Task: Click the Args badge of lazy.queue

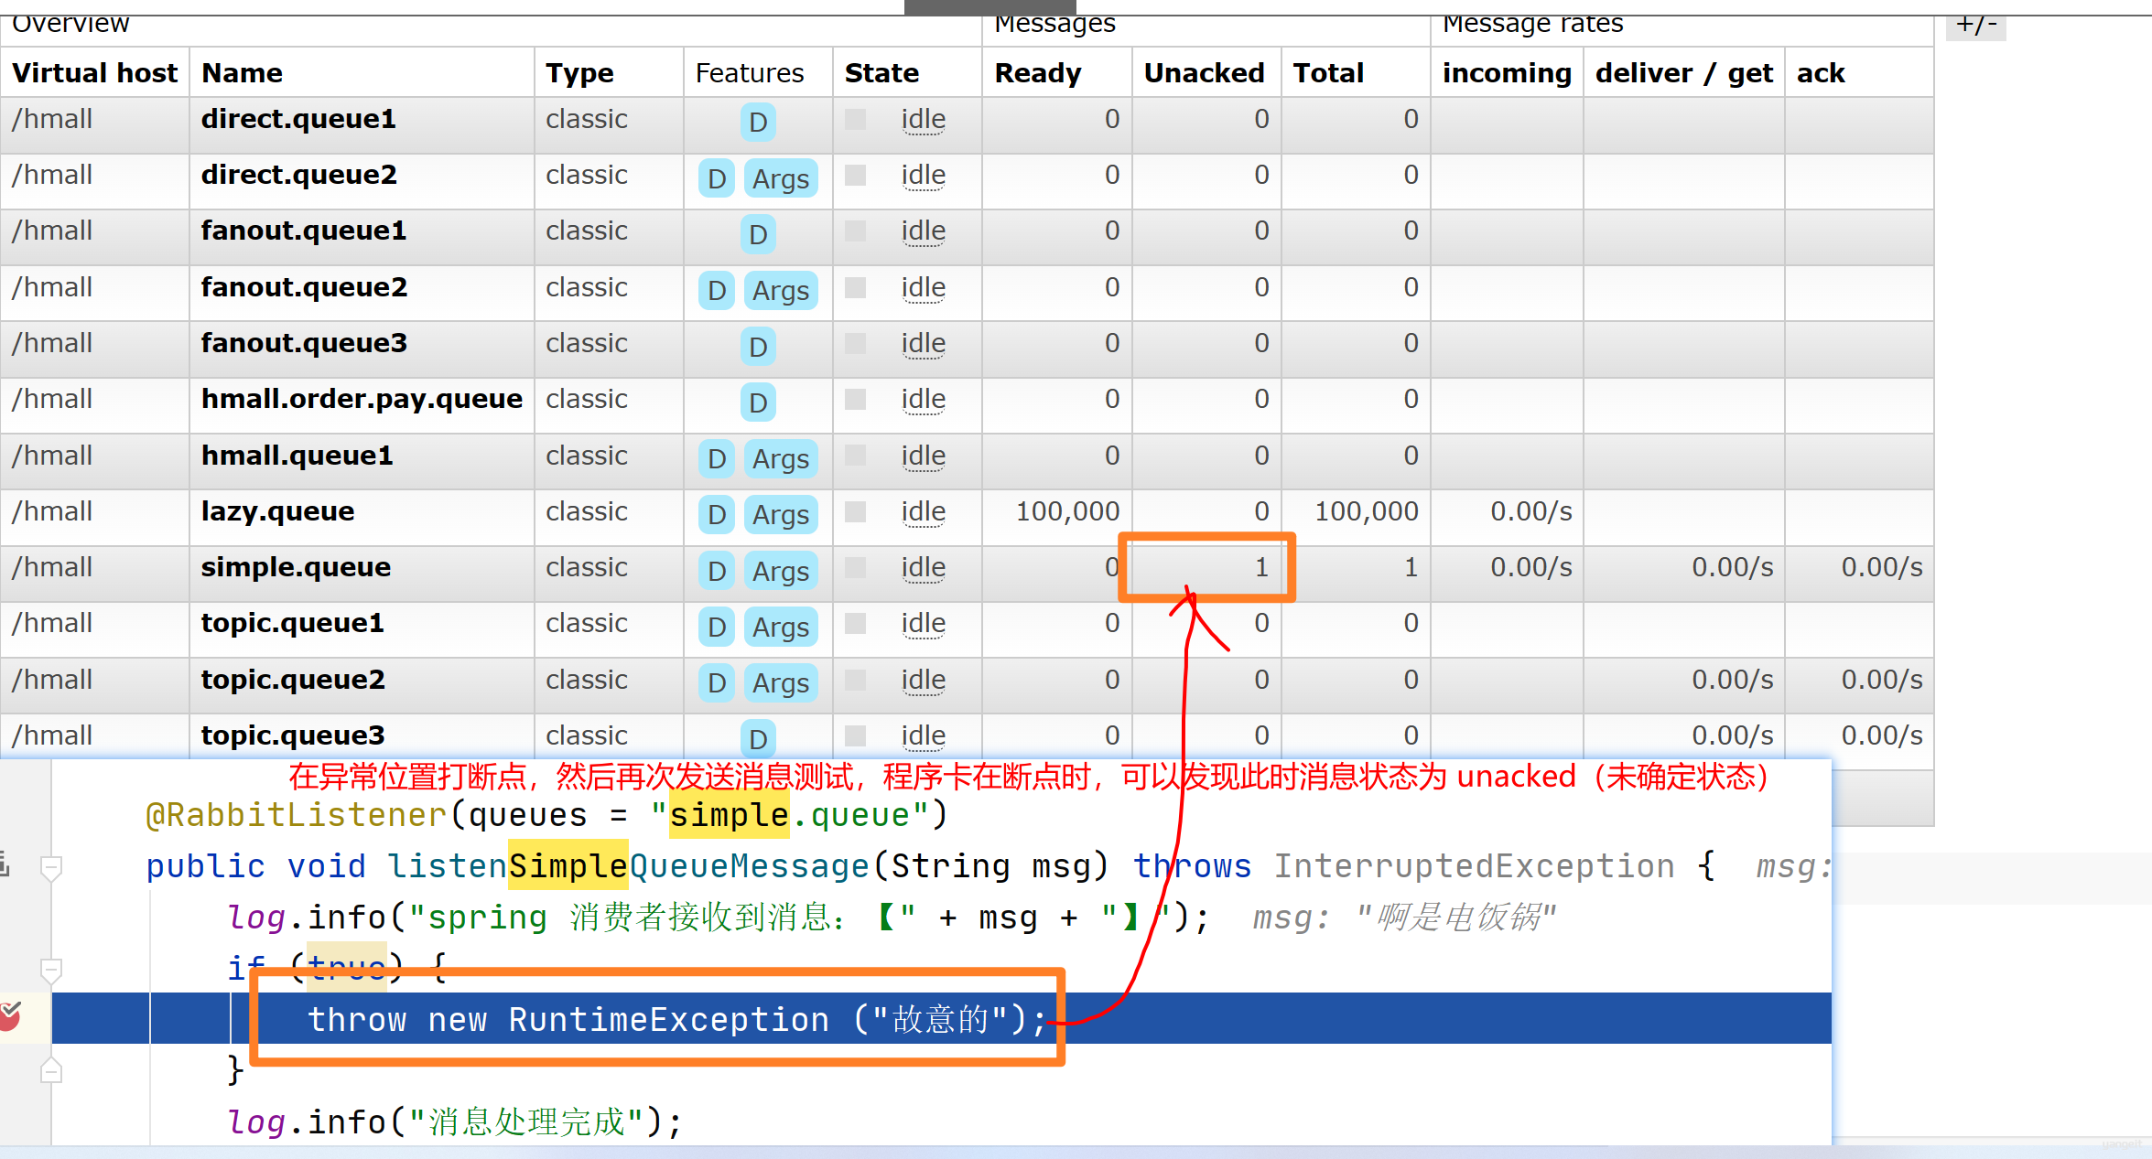Action: 781,515
